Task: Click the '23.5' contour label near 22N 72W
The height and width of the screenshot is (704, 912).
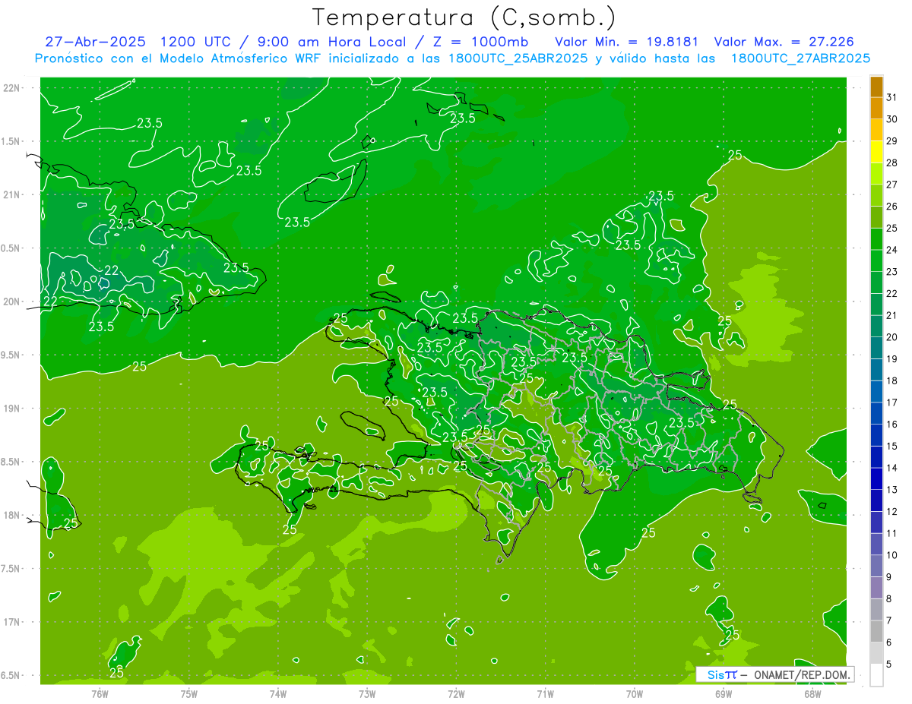Action: pos(463,118)
